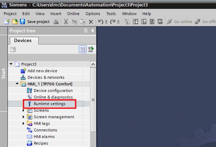
Task: Click the Redo arrow icon
Action: point(113,22)
